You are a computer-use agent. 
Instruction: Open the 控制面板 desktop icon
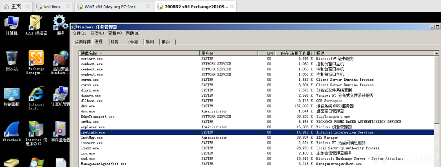pos(11,97)
